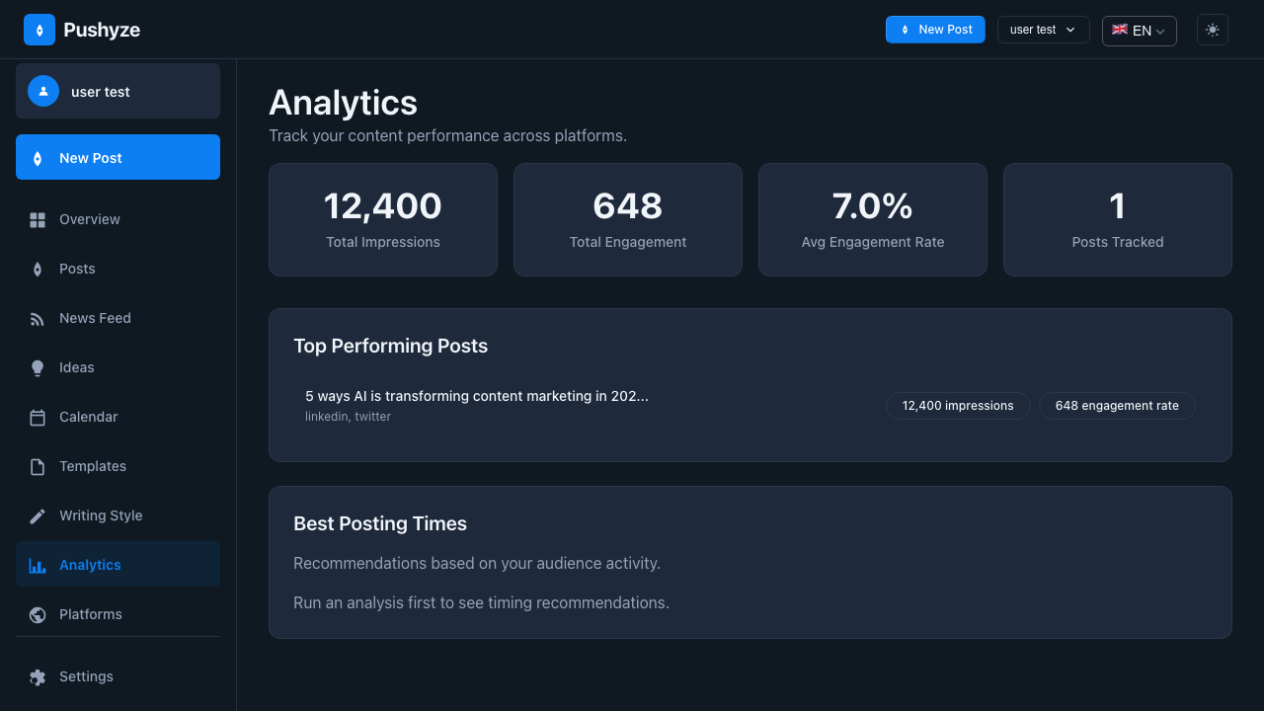The height and width of the screenshot is (711, 1264).
Task: Click the News Feed RSS icon
Action: point(38,318)
